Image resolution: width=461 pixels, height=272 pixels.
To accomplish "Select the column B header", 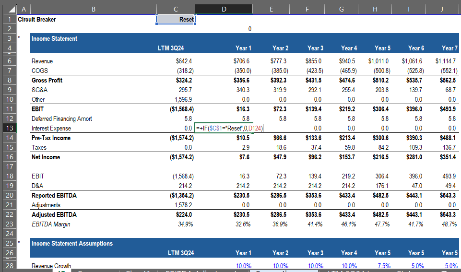I will pos(93,9).
